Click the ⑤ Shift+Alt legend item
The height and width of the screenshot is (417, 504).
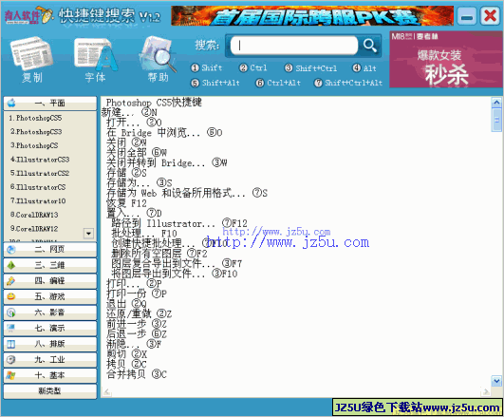point(215,83)
